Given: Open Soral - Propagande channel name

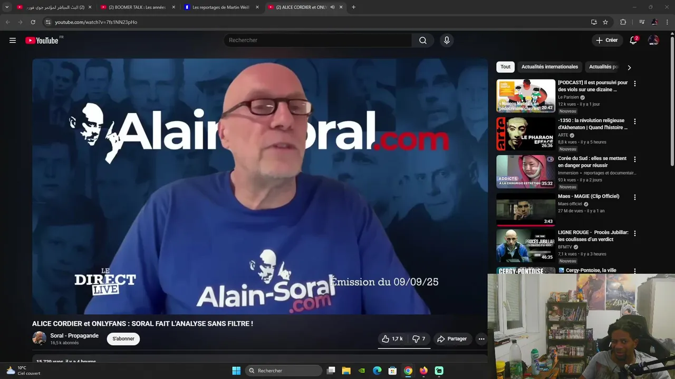Looking at the screenshot, I should click(74, 336).
